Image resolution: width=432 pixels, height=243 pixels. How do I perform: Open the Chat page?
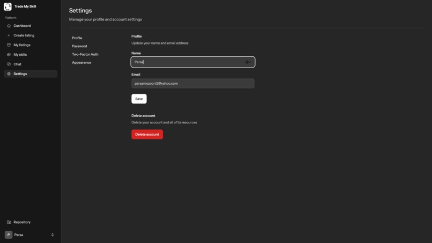(x=31, y=64)
